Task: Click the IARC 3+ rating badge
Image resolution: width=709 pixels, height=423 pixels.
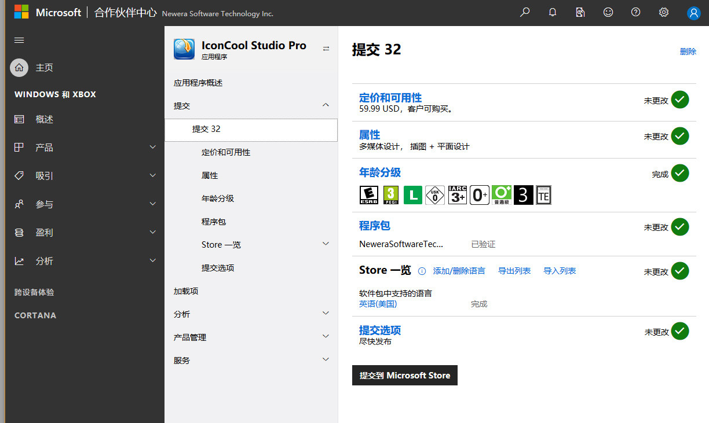Action: (x=458, y=195)
